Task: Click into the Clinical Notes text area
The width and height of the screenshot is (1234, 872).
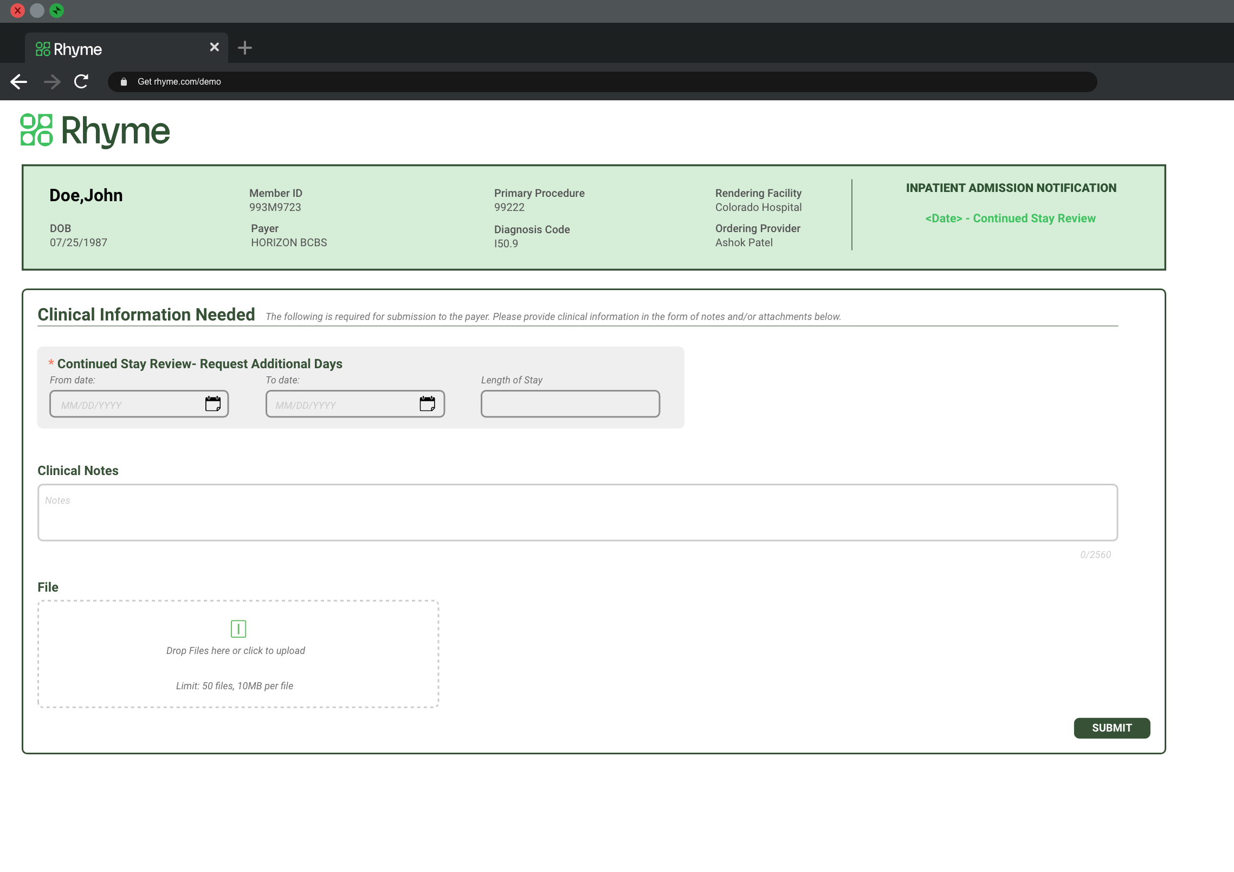Action: (x=577, y=512)
